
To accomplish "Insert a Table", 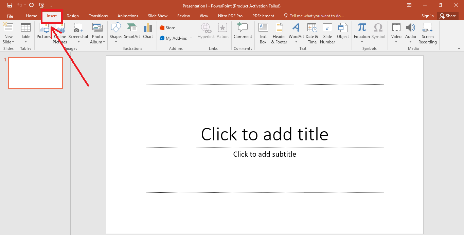I will tap(25, 33).
